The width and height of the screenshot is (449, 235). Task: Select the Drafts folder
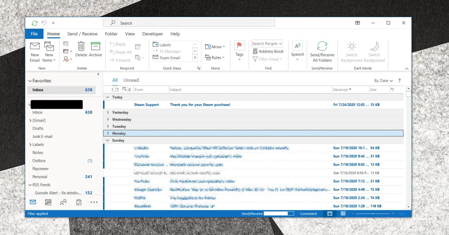tap(38, 129)
